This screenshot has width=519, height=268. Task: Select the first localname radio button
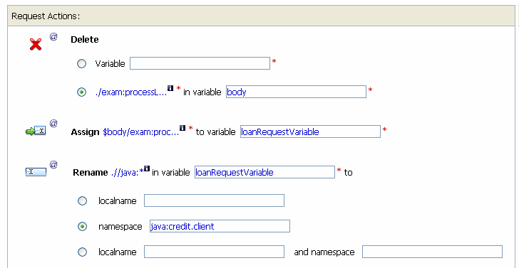click(x=82, y=201)
